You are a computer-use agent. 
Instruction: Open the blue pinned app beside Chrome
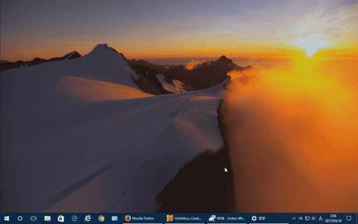[115, 219]
